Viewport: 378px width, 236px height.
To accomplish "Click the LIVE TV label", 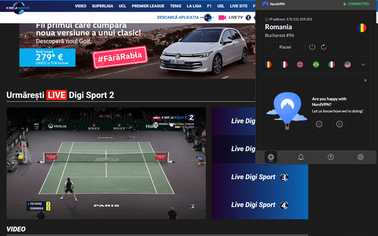I will pyautogui.click(x=236, y=17).
